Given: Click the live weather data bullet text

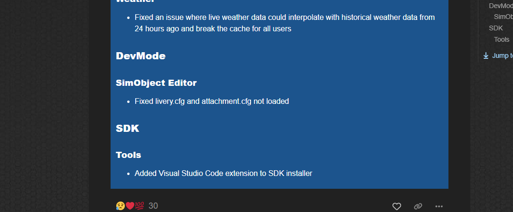Looking at the screenshot, I should click(285, 23).
